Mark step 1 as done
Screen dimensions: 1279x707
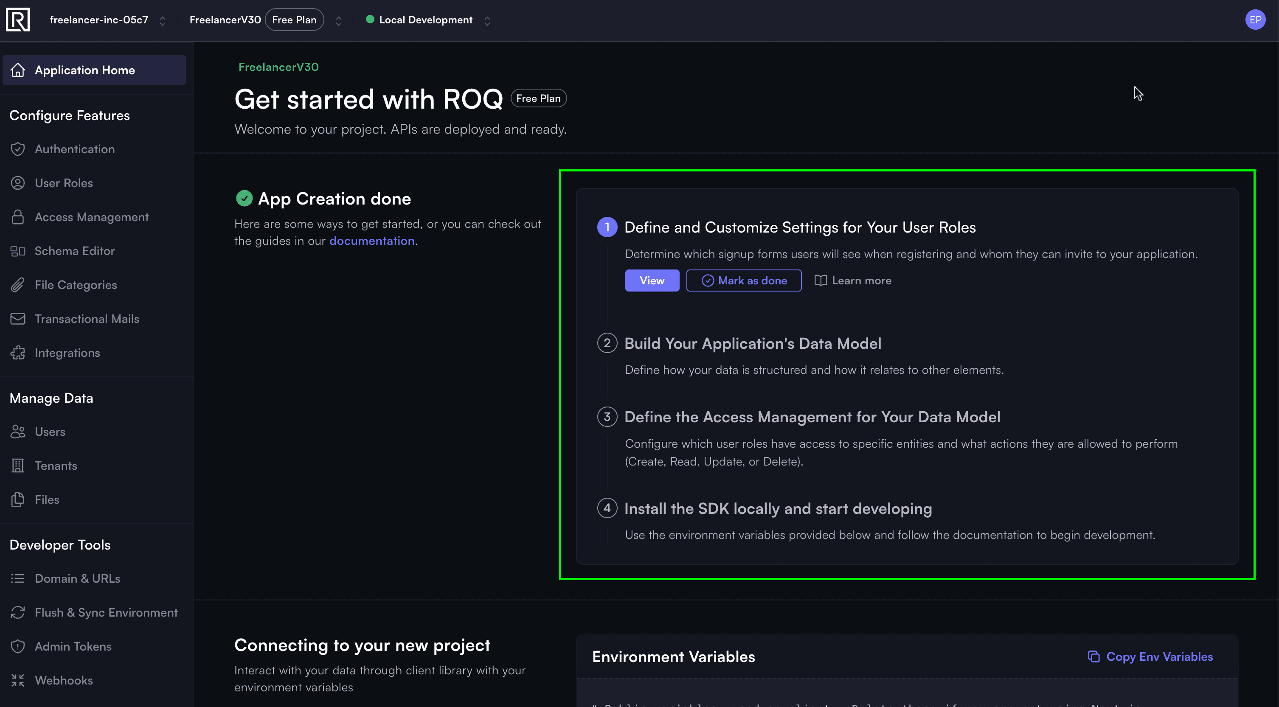pyautogui.click(x=744, y=281)
